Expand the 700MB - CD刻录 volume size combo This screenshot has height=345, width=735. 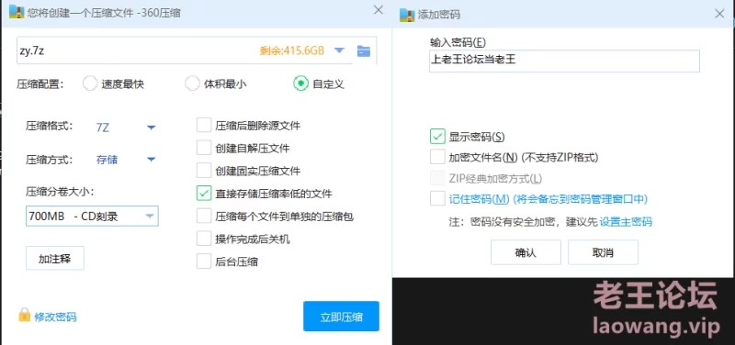pos(93,216)
